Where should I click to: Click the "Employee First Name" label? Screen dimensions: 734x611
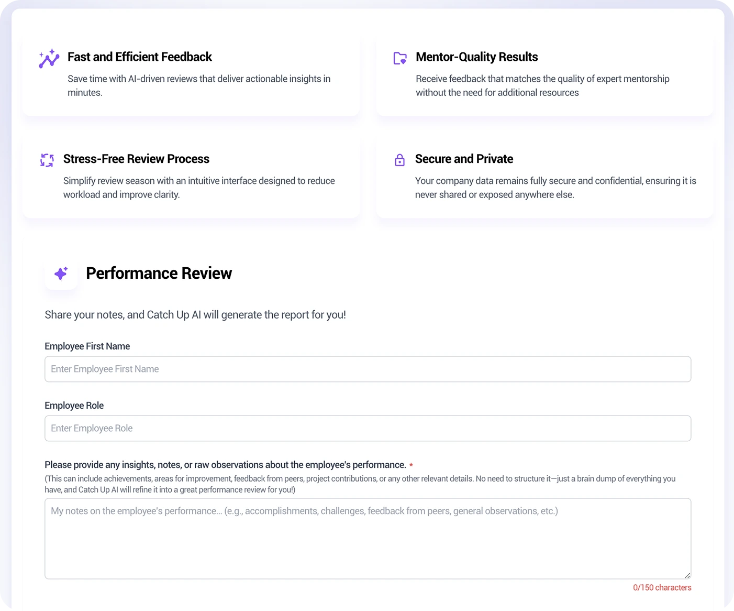(87, 346)
